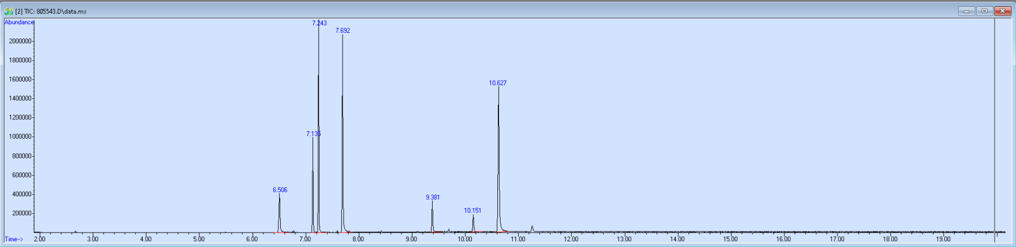This screenshot has width=1016, height=247.
Task: Click the 12.00 time tick label
Action: (571, 239)
